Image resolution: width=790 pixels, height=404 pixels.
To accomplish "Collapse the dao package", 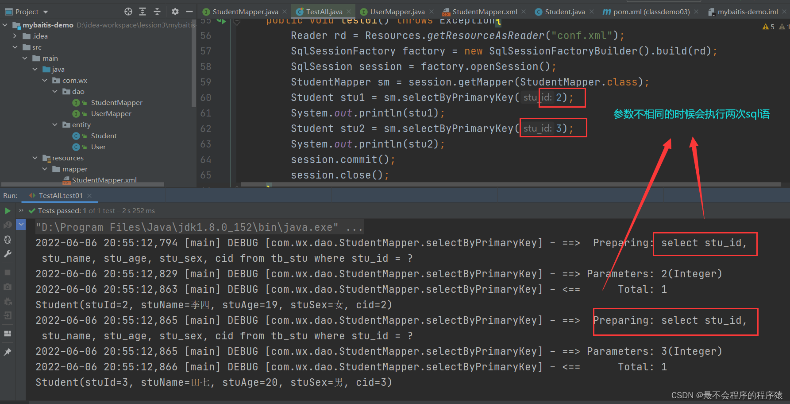I will tap(55, 91).
